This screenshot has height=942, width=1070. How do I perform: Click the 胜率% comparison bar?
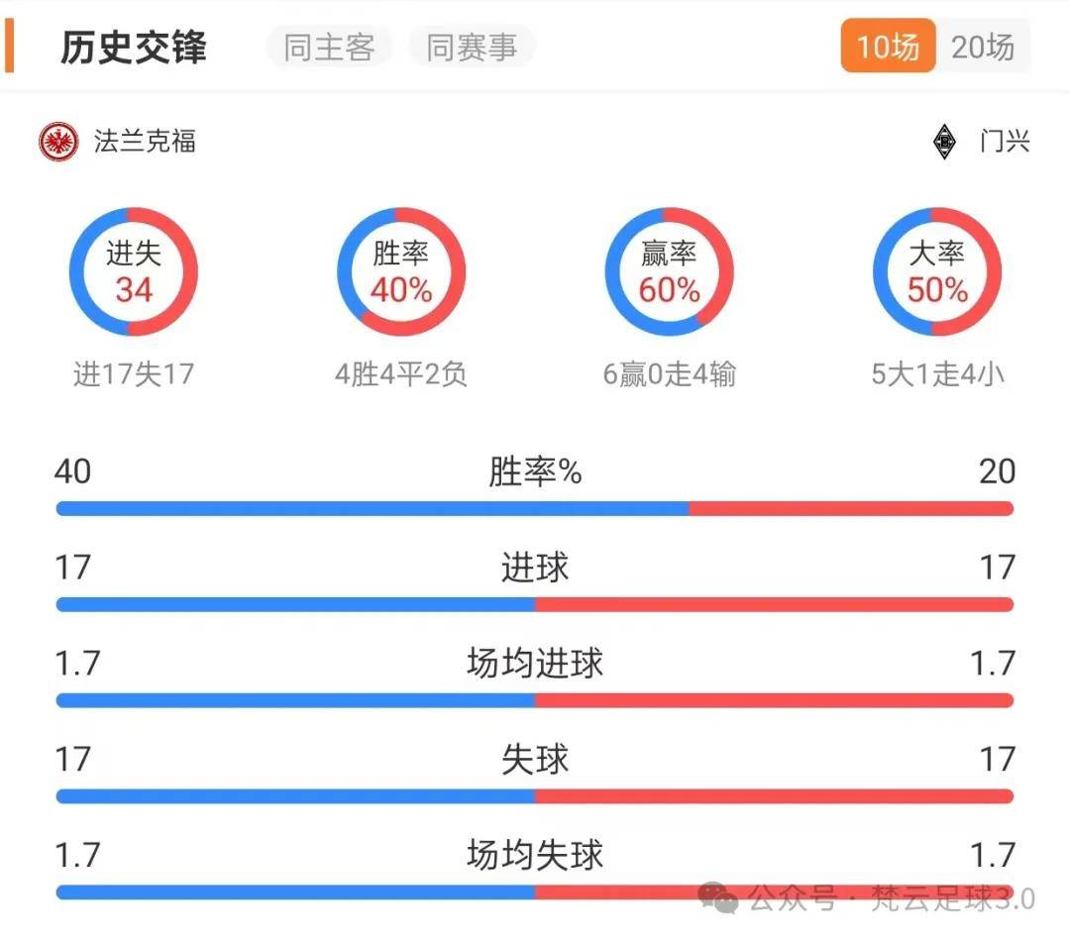point(535,507)
